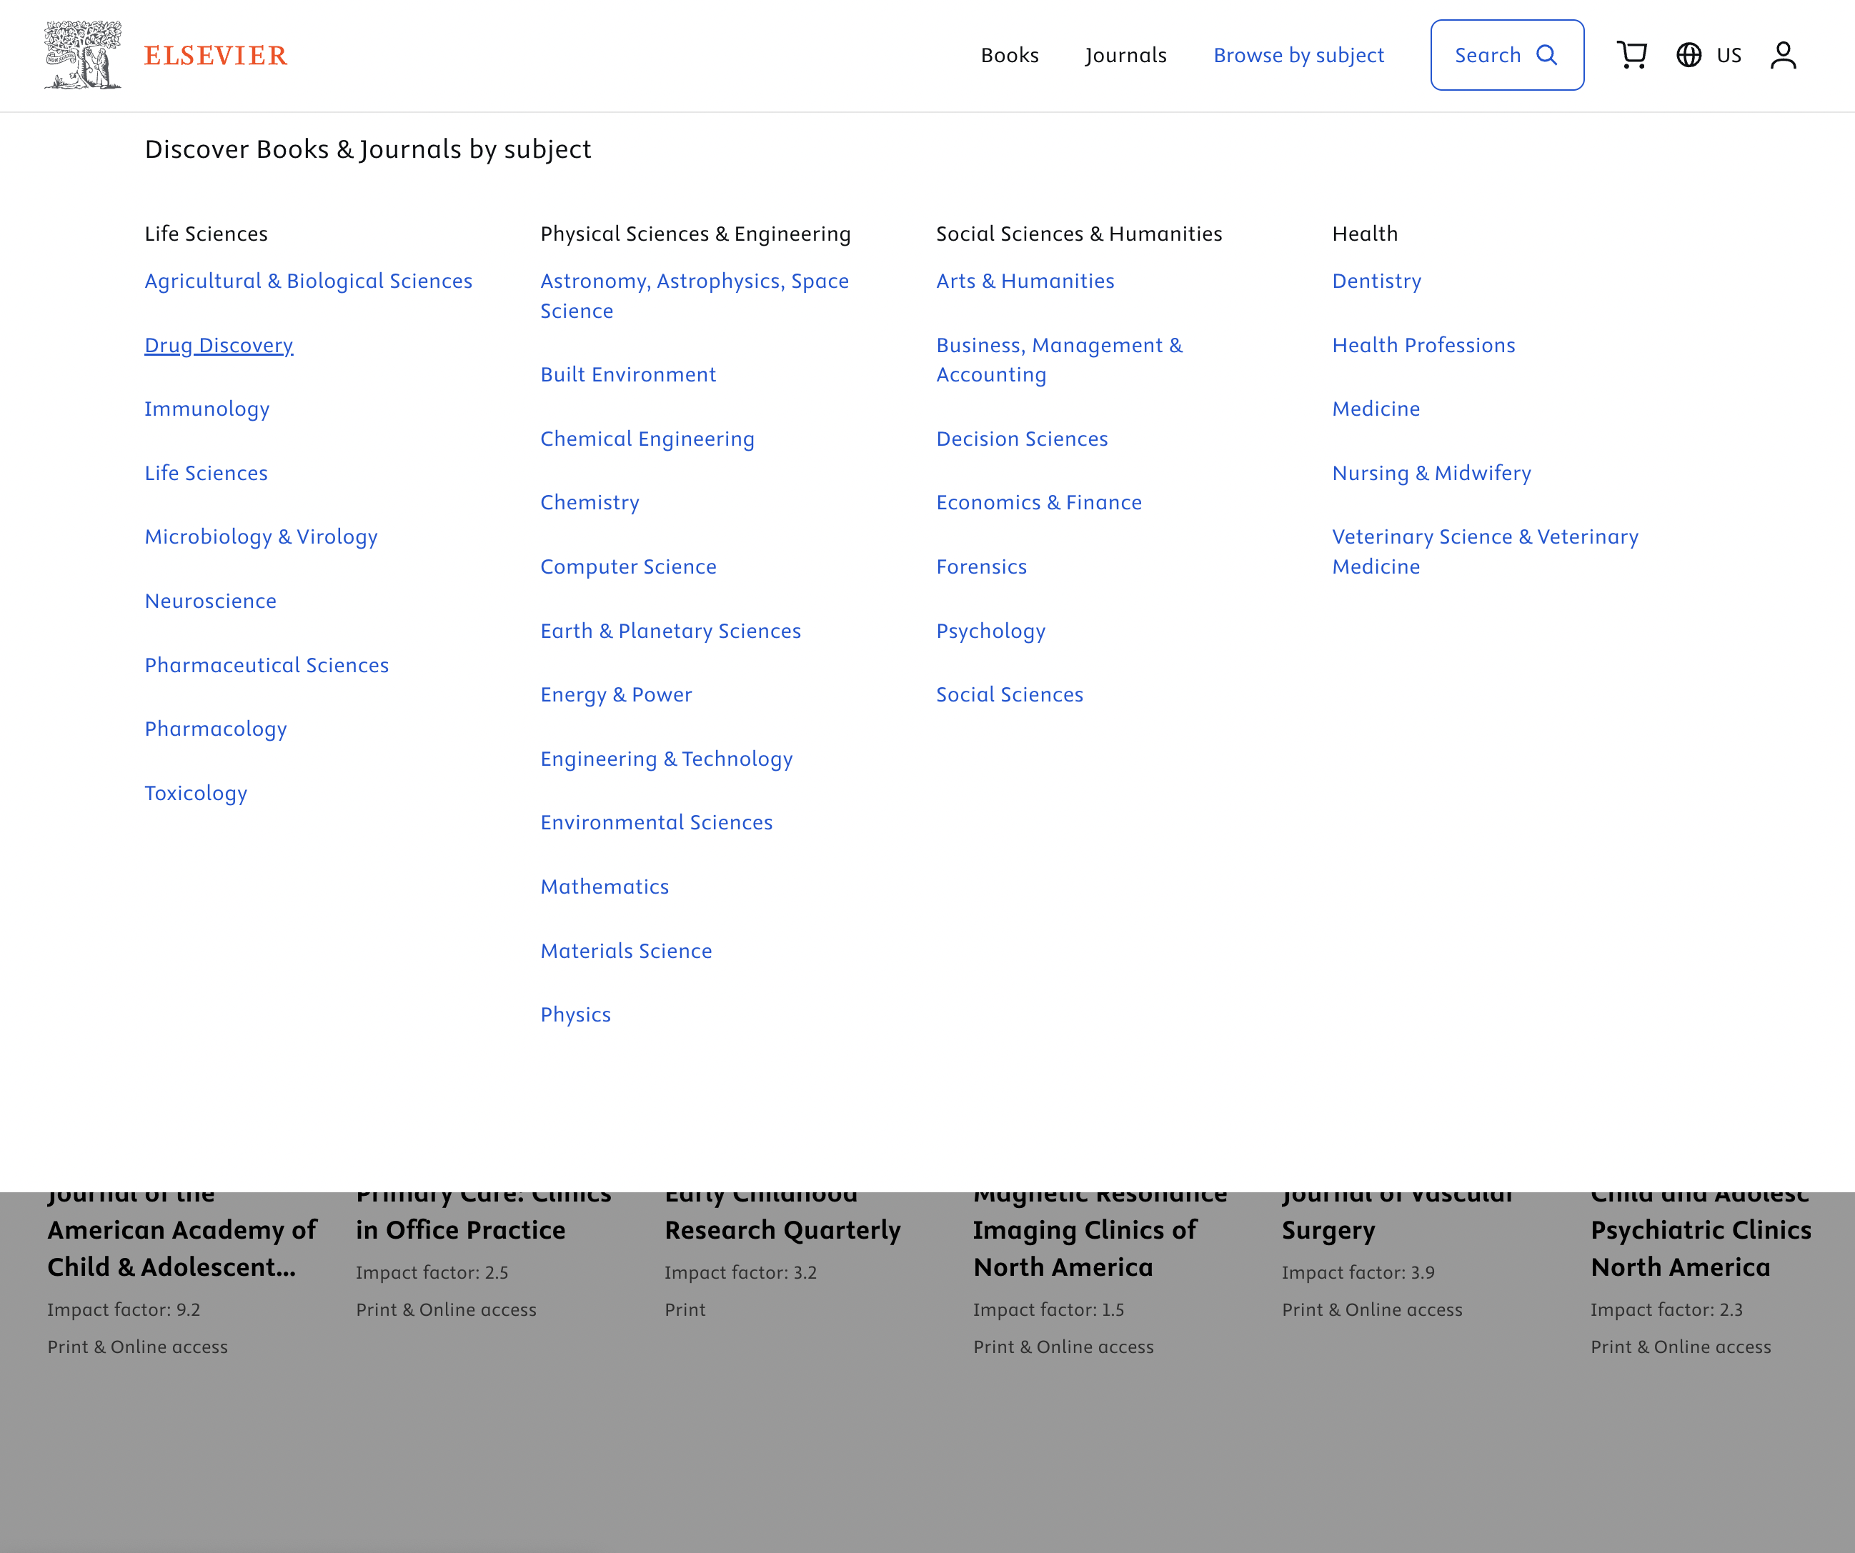Image resolution: width=1855 pixels, height=1553 pixels.
Task: Click the globe icon to change region
Action: 1688,55
